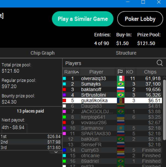166x167 pixels.
Task: Sort players by Chips column
Action: pos(150,72)
